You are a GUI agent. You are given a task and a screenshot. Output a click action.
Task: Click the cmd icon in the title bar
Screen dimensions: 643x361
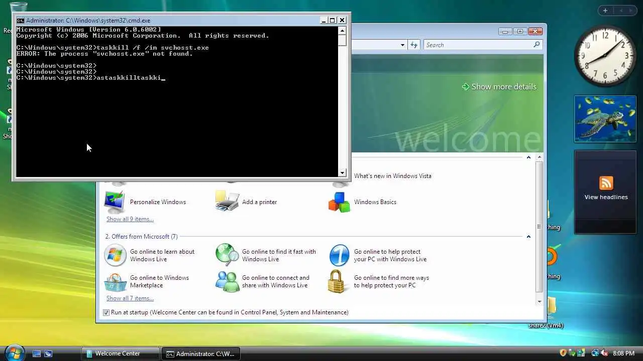pyautogui.click(x=20, y=21)
